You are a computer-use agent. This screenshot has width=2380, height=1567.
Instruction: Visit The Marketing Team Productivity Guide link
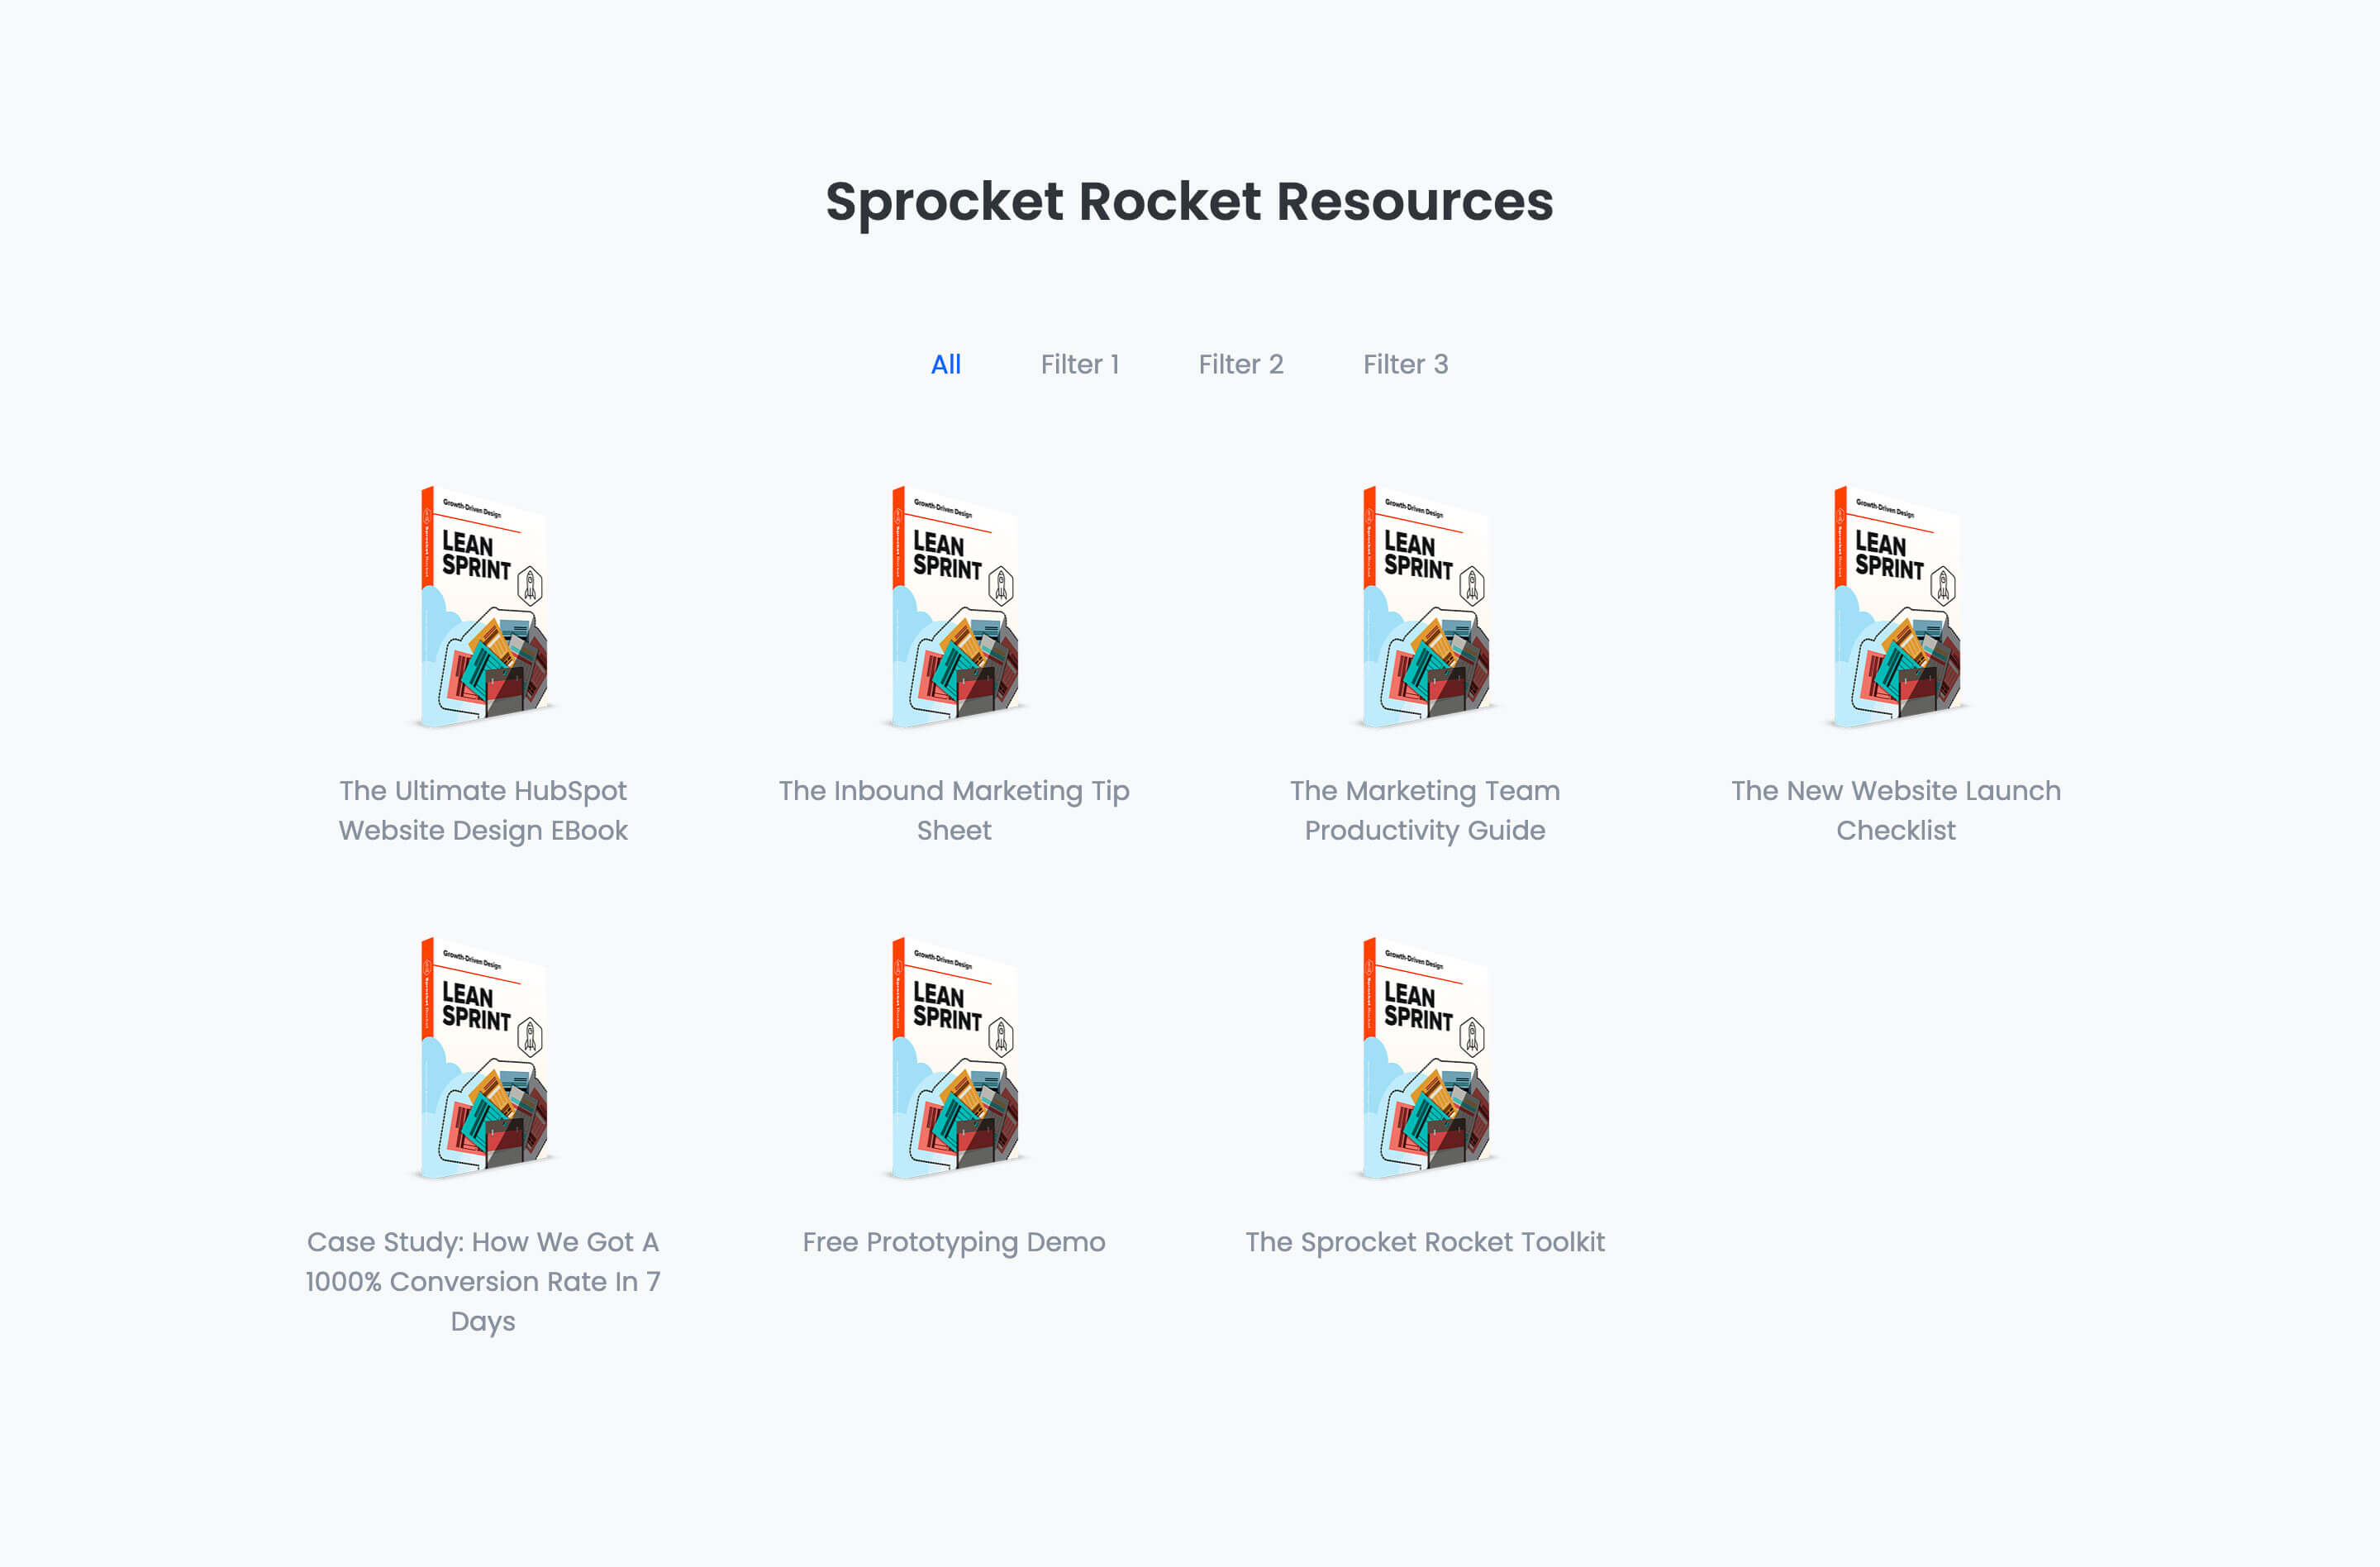click(1425, 810)
